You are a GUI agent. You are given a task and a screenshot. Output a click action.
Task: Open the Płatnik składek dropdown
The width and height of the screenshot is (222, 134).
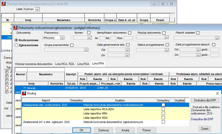point(217,38)
